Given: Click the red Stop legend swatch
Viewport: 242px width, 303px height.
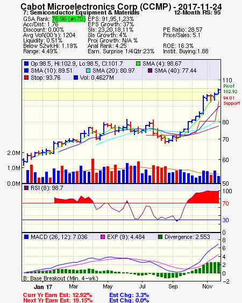Looking at the screenshot, I should coord(26,77).
